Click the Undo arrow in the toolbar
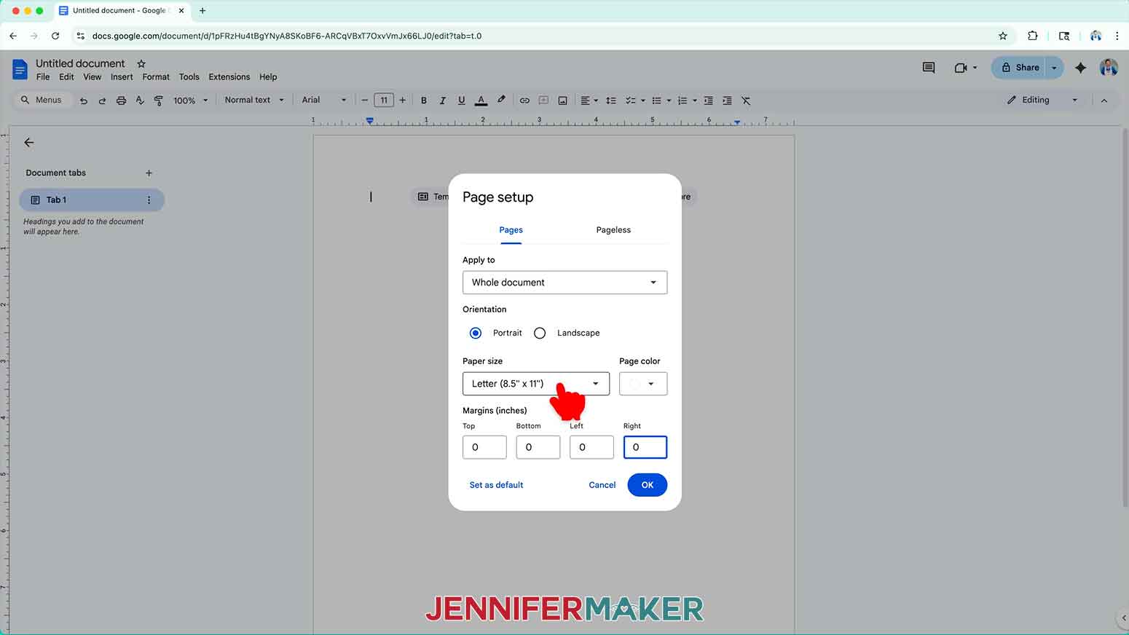Viewport: 1129px width, 635px height. [84, 100]
